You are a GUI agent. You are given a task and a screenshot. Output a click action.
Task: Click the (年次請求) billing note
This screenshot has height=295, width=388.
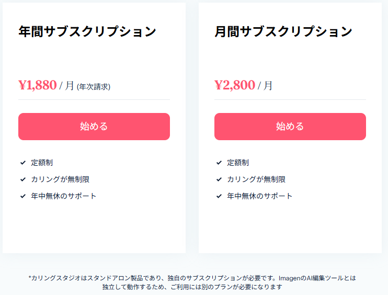point(94,87)
